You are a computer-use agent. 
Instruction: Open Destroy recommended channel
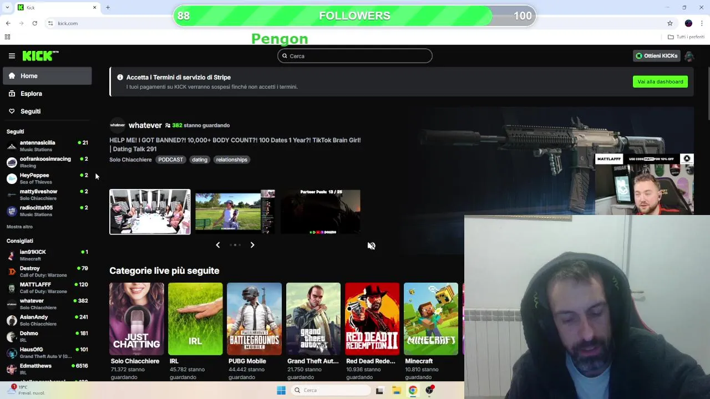point(47,272)
